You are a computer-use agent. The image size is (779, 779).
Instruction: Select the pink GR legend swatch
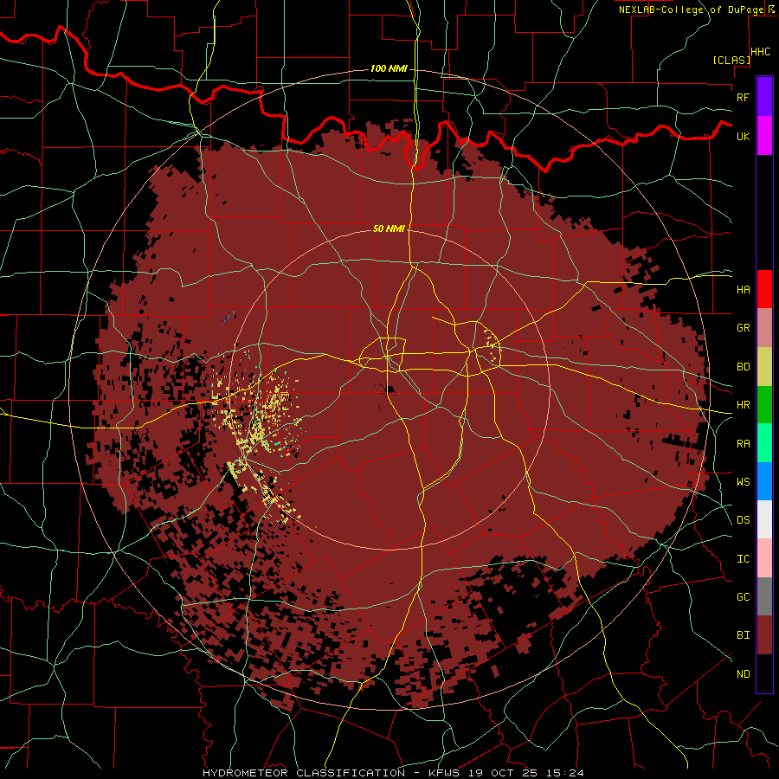pyautogui.click(x=764, y=327)
